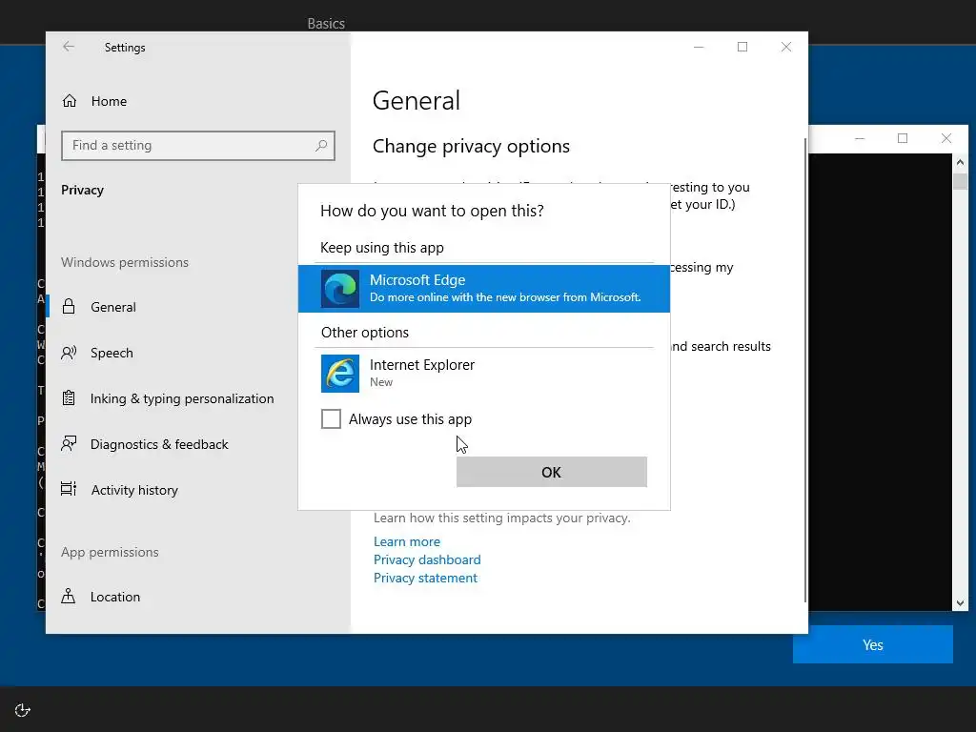Click the Windows permissions section label
976x732 pixels.
125,262
